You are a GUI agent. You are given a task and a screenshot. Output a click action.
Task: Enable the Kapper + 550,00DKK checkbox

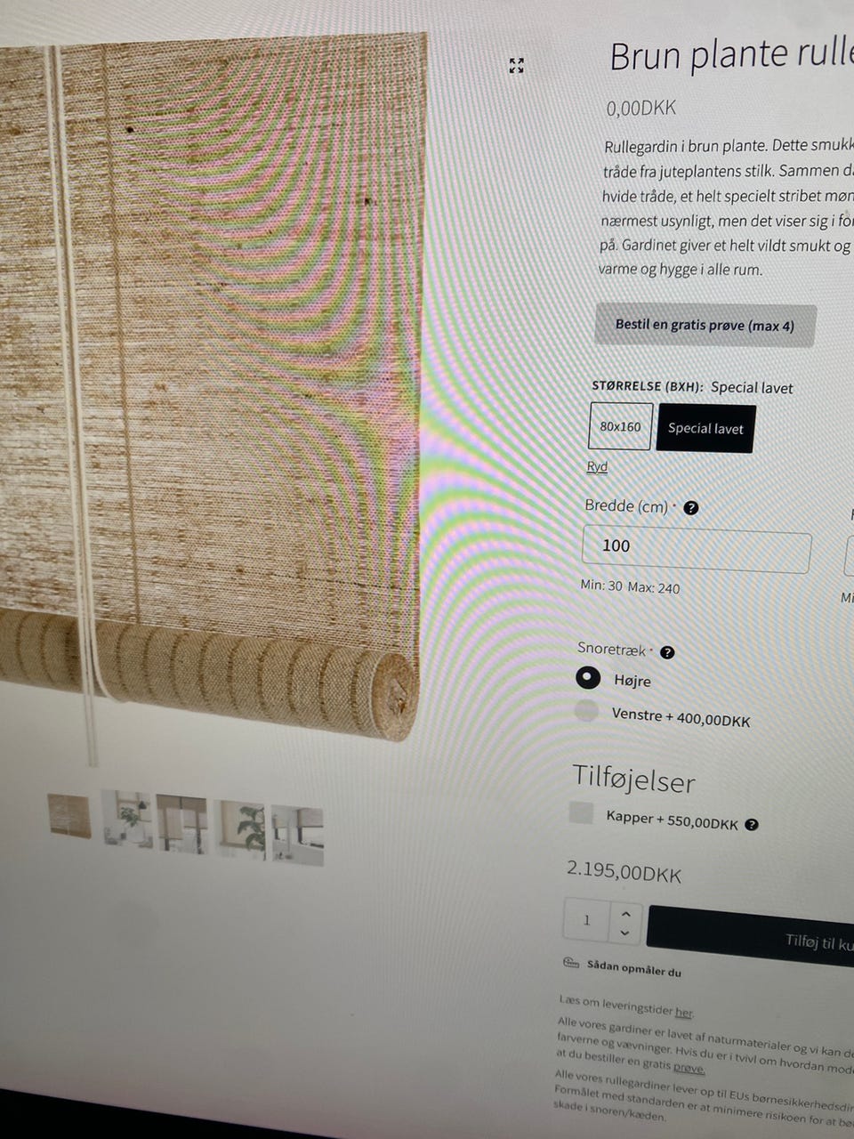(x=582, y=812)
